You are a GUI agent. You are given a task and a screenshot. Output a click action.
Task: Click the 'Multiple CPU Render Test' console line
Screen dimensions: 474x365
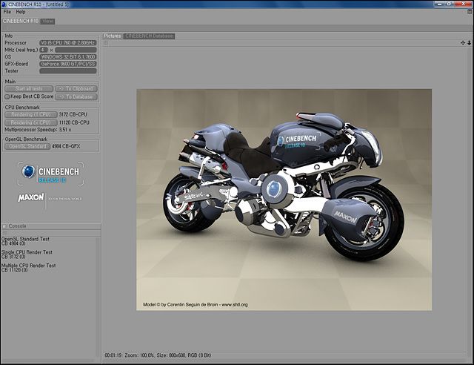pyautogui.click(x=28, y=266)
